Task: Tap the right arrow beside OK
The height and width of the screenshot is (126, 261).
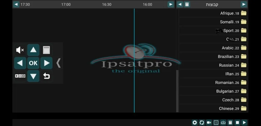Action: pyautogui.click(x=46, y=63)
